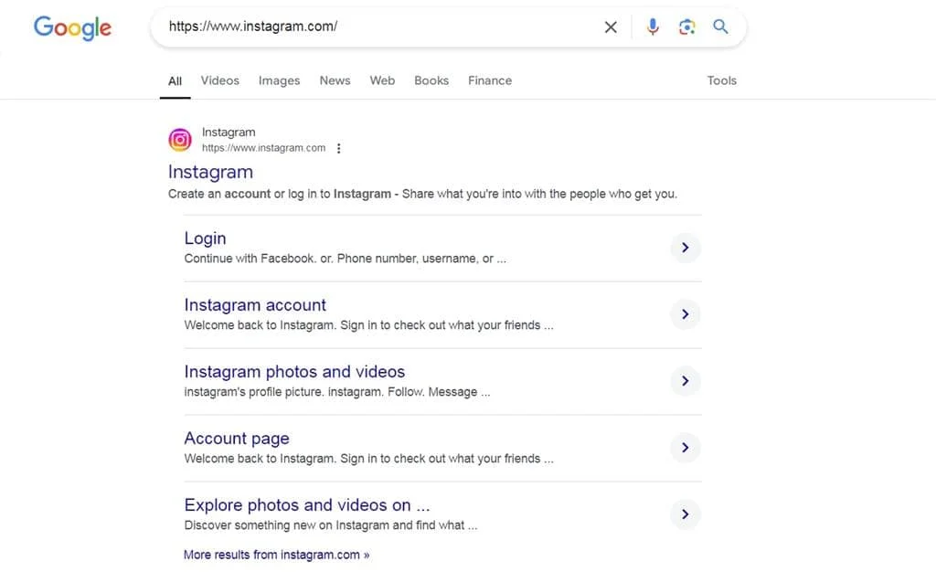This screenshot has width=936, height=572.
Task: Click the https://www.instagram.com result URL text
Action: pyautogui.click(x=263, y=148)
